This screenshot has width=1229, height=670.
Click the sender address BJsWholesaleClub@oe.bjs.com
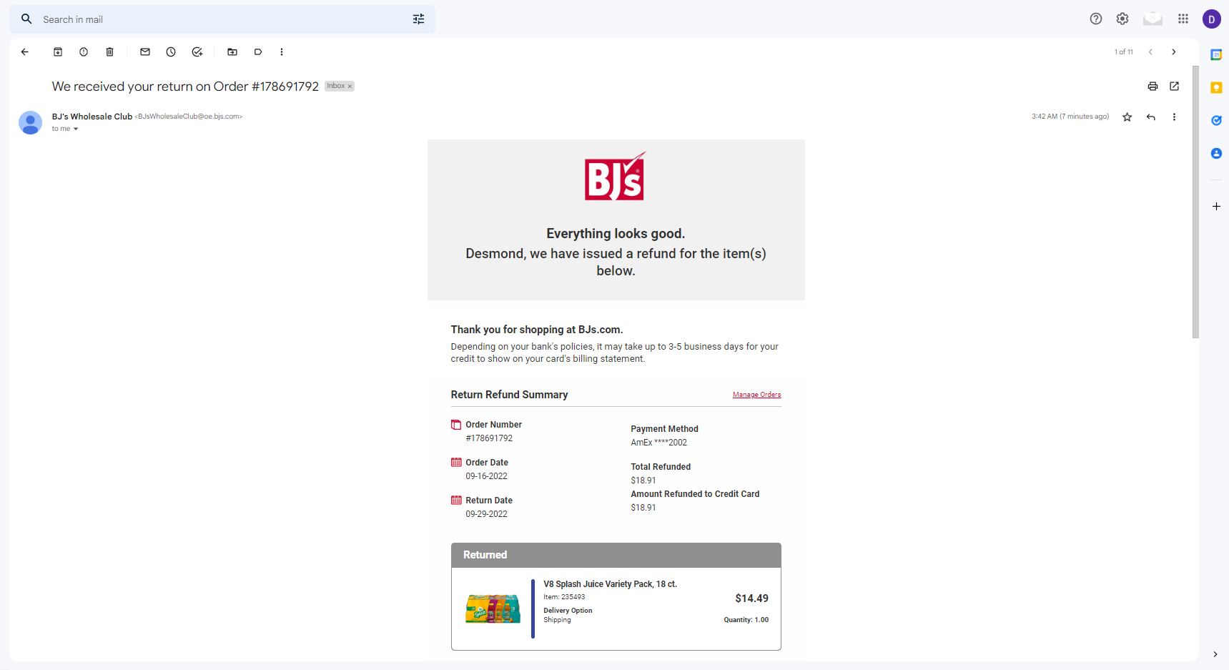pos(189,117)
